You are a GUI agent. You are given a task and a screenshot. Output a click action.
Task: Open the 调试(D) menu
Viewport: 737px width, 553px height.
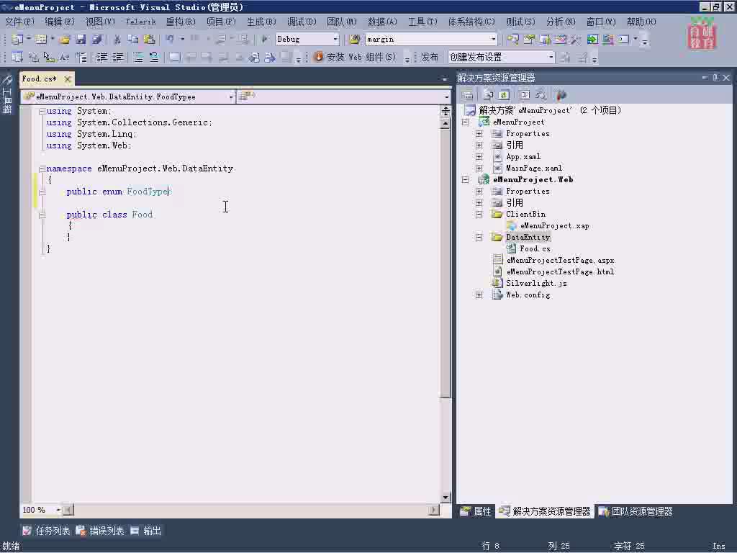point(302,22)
